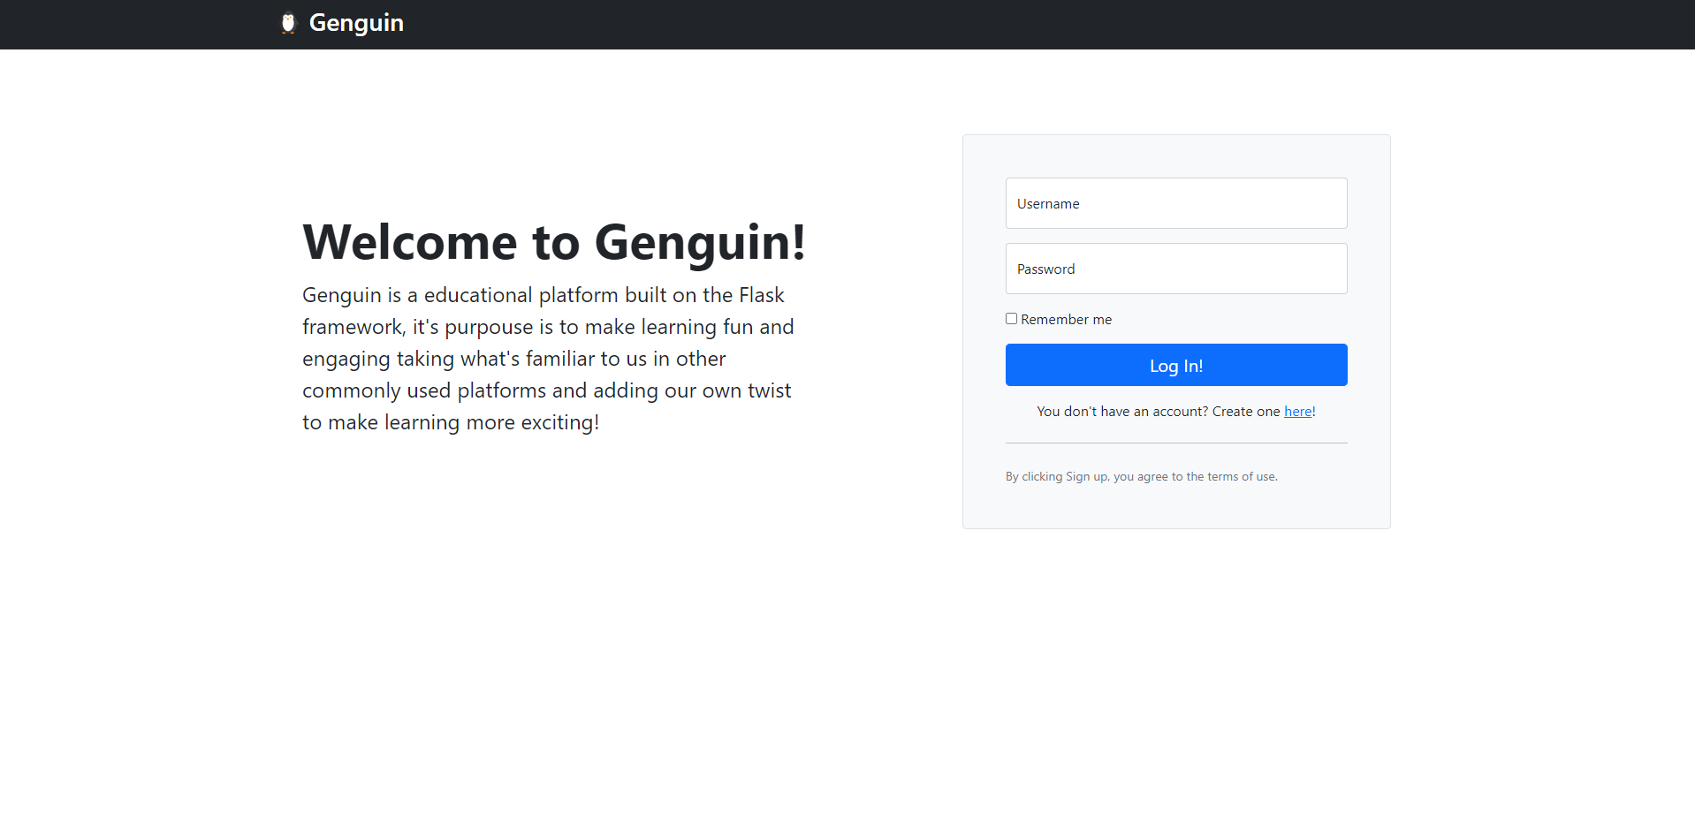Click the terms of use notice text
Image resolution: width=1695 pixels, height=826 pixels.
pyautogui.click(x=1141, y=476)
